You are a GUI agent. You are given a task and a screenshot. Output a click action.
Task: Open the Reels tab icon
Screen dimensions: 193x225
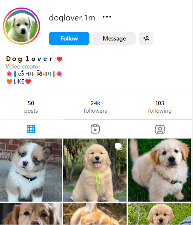[95, 129]
